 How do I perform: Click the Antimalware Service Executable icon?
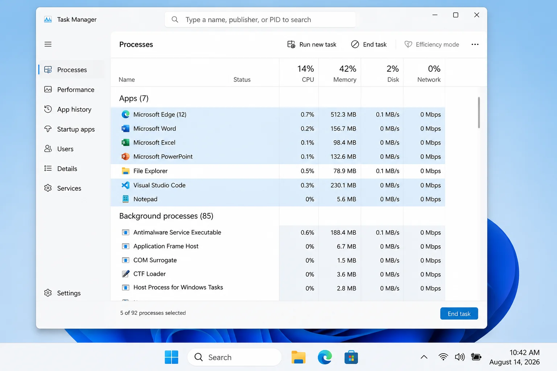125,233
